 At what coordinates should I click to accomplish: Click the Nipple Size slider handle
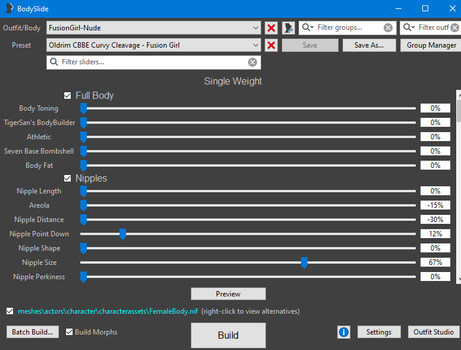pos(304,262)
